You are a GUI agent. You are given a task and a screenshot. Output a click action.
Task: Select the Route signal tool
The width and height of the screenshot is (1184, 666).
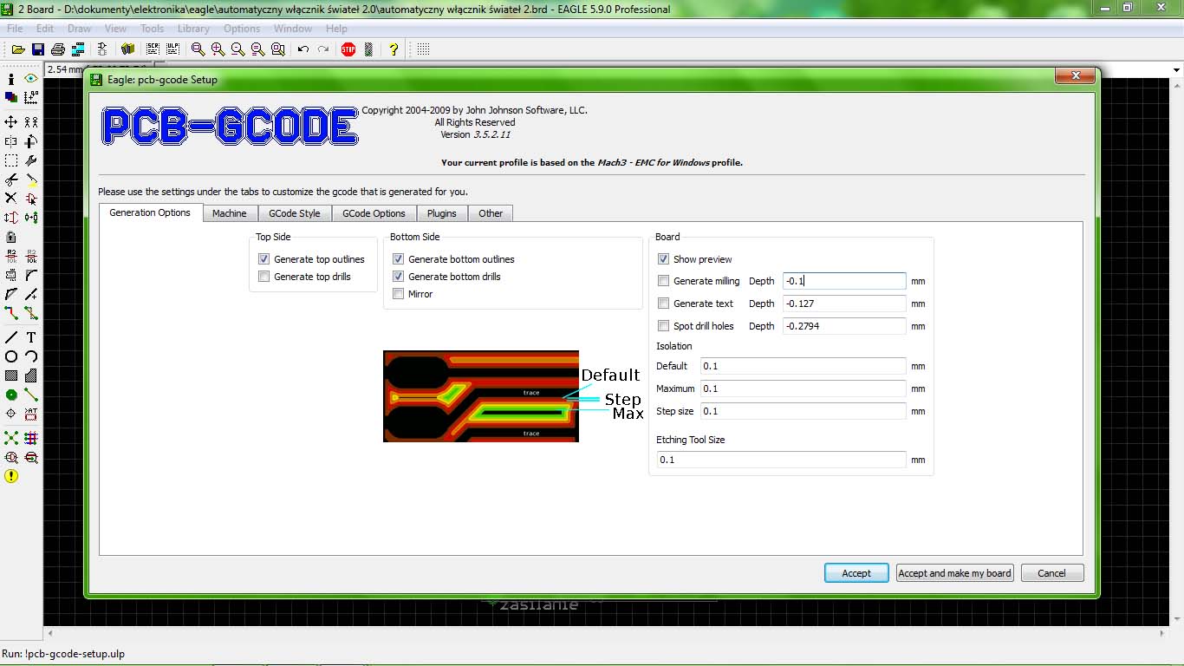11,313
